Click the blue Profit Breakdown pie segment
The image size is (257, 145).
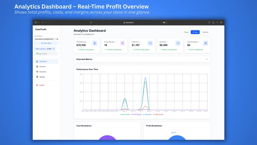[x=177, y=138]
